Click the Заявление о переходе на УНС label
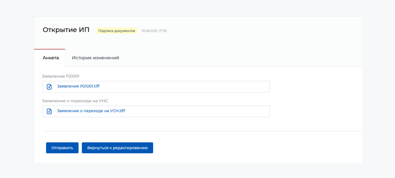 [75, 101]
